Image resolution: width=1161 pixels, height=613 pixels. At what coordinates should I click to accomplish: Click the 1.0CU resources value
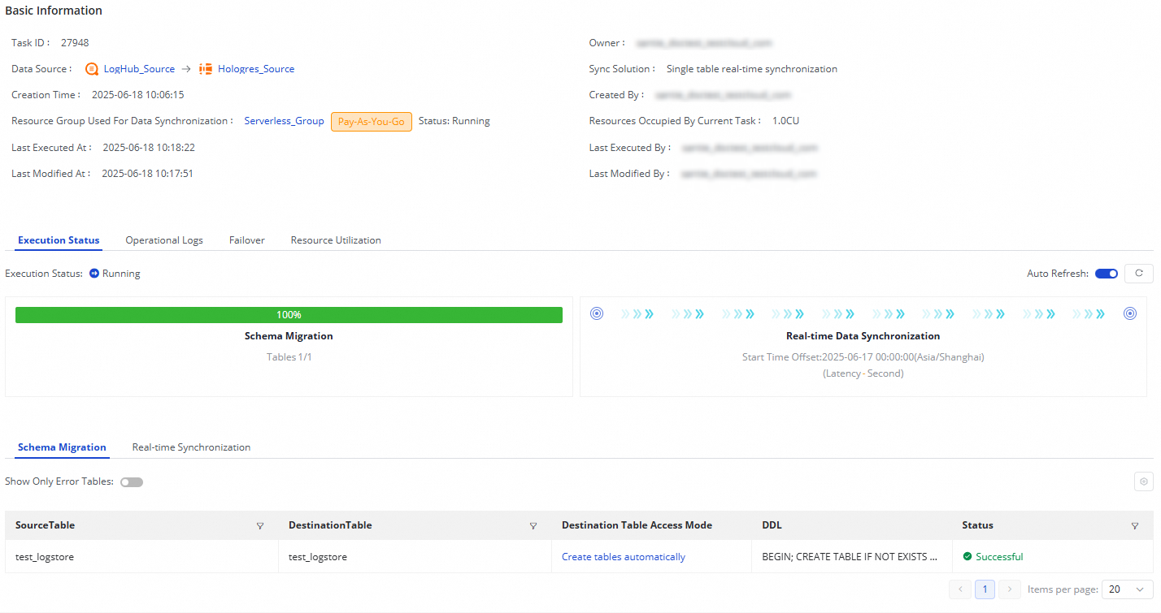point(786,121)
